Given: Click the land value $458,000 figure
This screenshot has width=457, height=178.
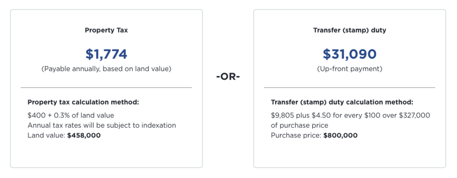Looking at the screenshot, I should click(83, 136).
